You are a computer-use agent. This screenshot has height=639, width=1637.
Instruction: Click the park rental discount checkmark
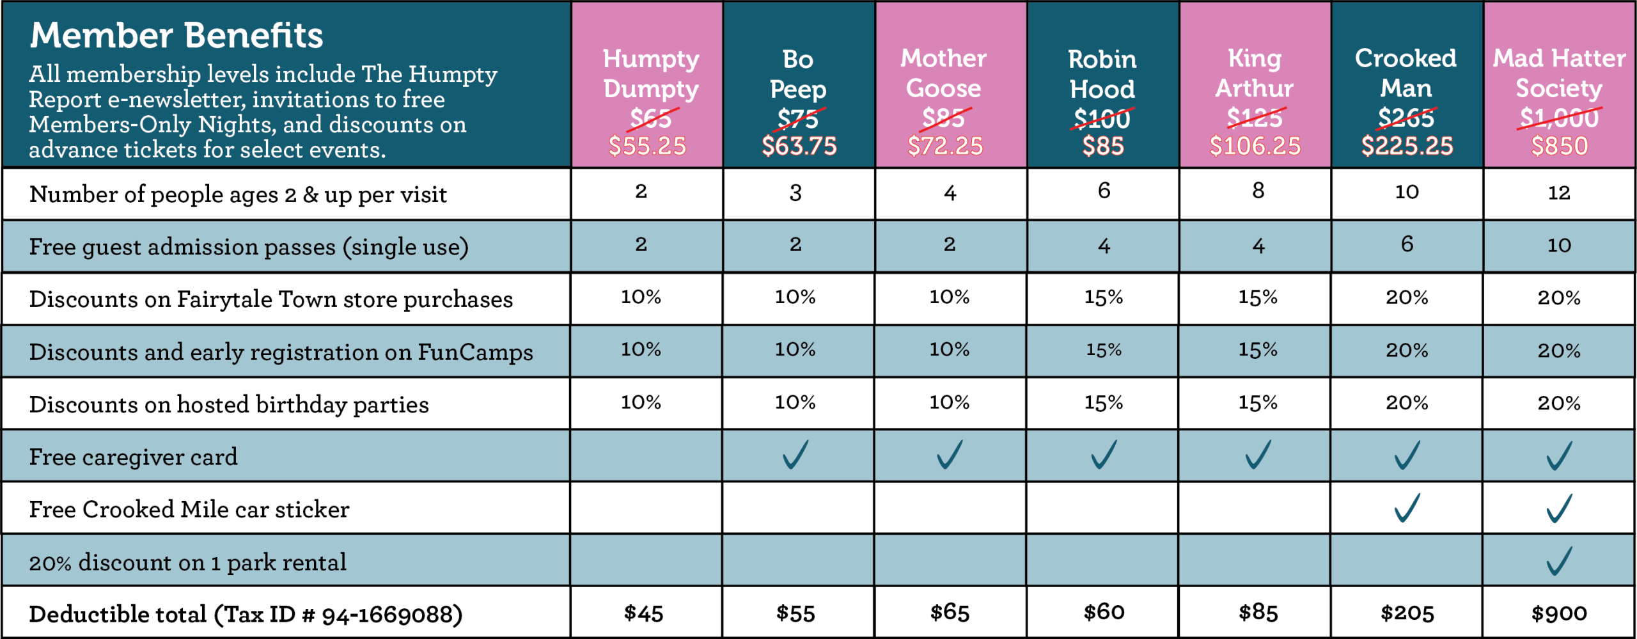[1559, 562]
